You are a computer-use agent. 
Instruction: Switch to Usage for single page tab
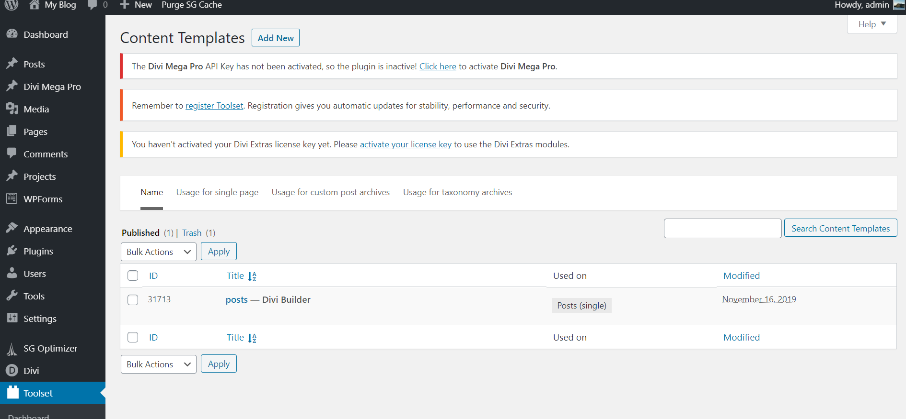coord(217,192)
